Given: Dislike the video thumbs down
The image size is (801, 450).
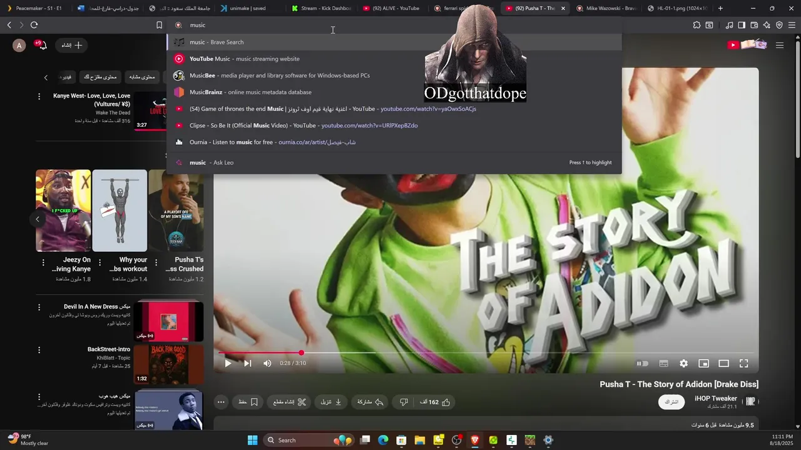Looking at the screenshot, I should pyautogui.click(x=404, y=402).
